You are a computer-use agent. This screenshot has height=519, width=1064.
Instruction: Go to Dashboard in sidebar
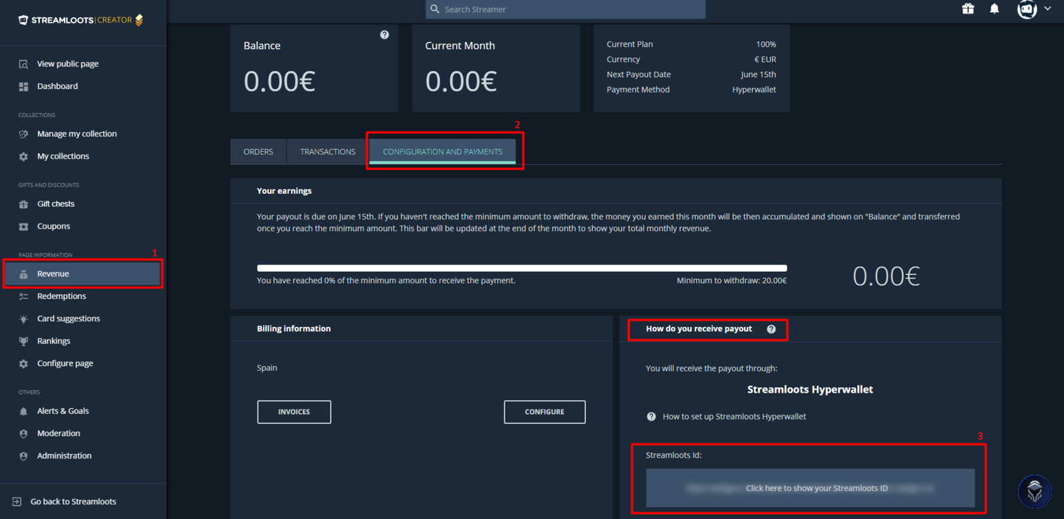57,86
